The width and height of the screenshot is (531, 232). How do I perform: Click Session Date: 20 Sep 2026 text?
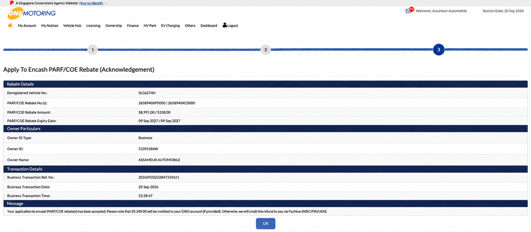pos(503,11)
